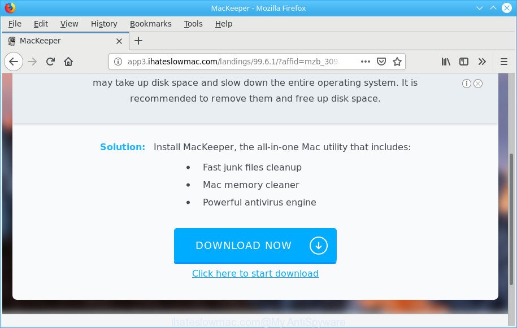Click the page vertical scrollbar thumb

pos(511,219)
